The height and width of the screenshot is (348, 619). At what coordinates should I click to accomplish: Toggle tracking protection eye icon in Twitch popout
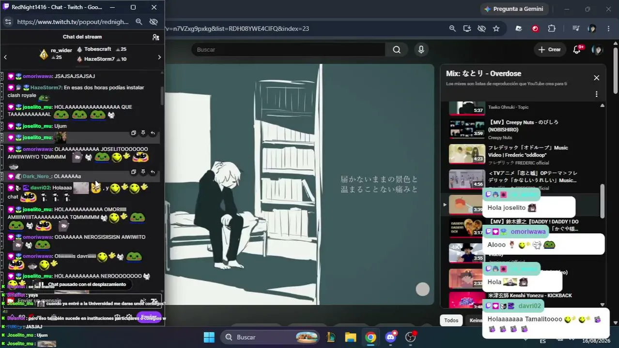coord(154,22)
